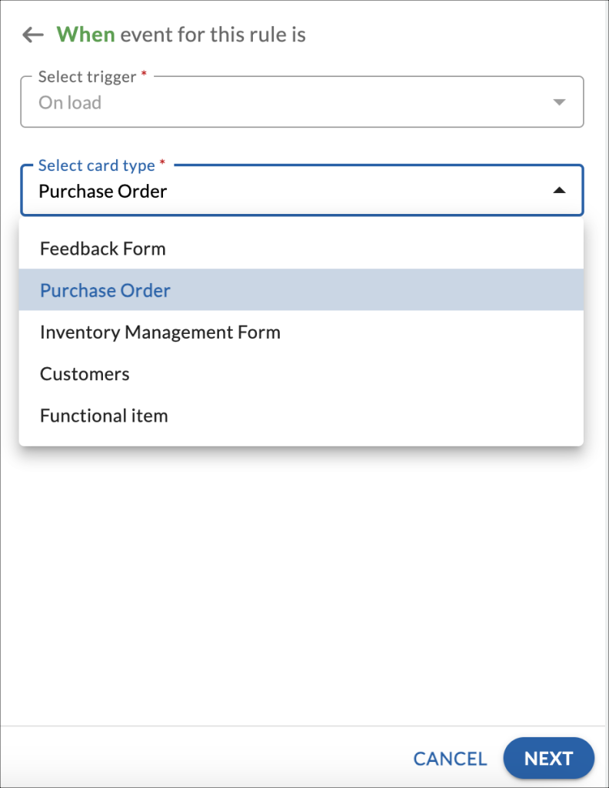609x788 pixels.
Task: Pick Inventory Management Form option
Action: click(160, 332)
